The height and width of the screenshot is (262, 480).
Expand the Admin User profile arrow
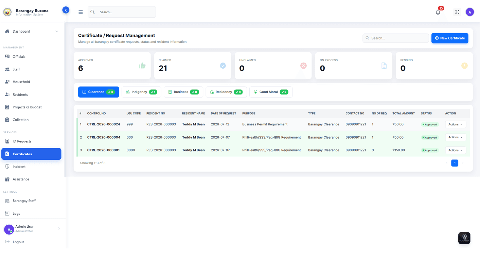coord(59,229)
